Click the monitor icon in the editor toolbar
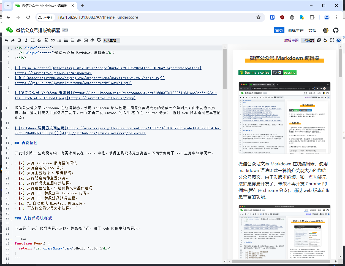Screen dimensions: 345x266 [99, 40]
